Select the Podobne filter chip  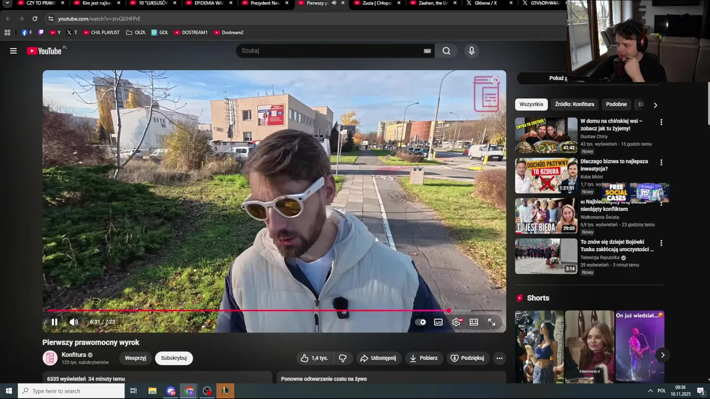[616, 104]
